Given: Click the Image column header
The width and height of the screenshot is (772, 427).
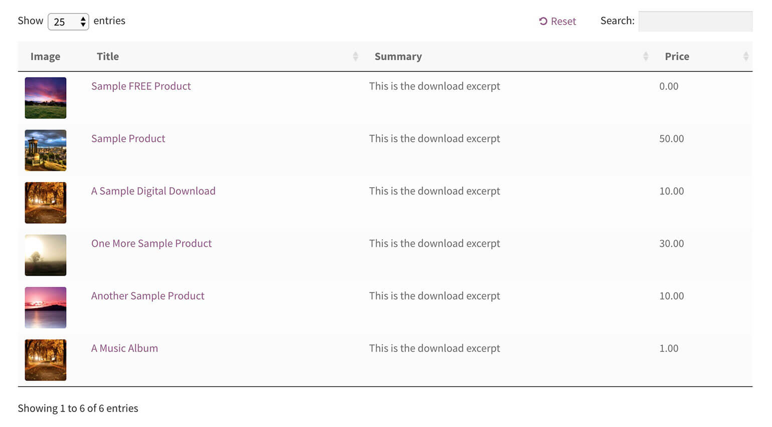Looking at the screenshot, I should pos(46,56).
